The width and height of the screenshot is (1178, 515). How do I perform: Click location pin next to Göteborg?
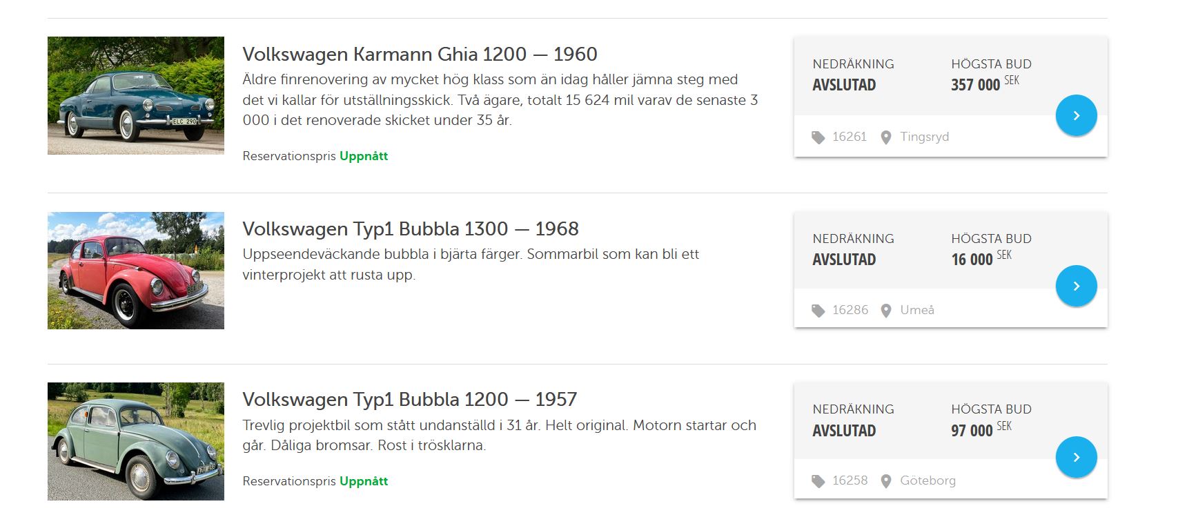coord(886,481)
